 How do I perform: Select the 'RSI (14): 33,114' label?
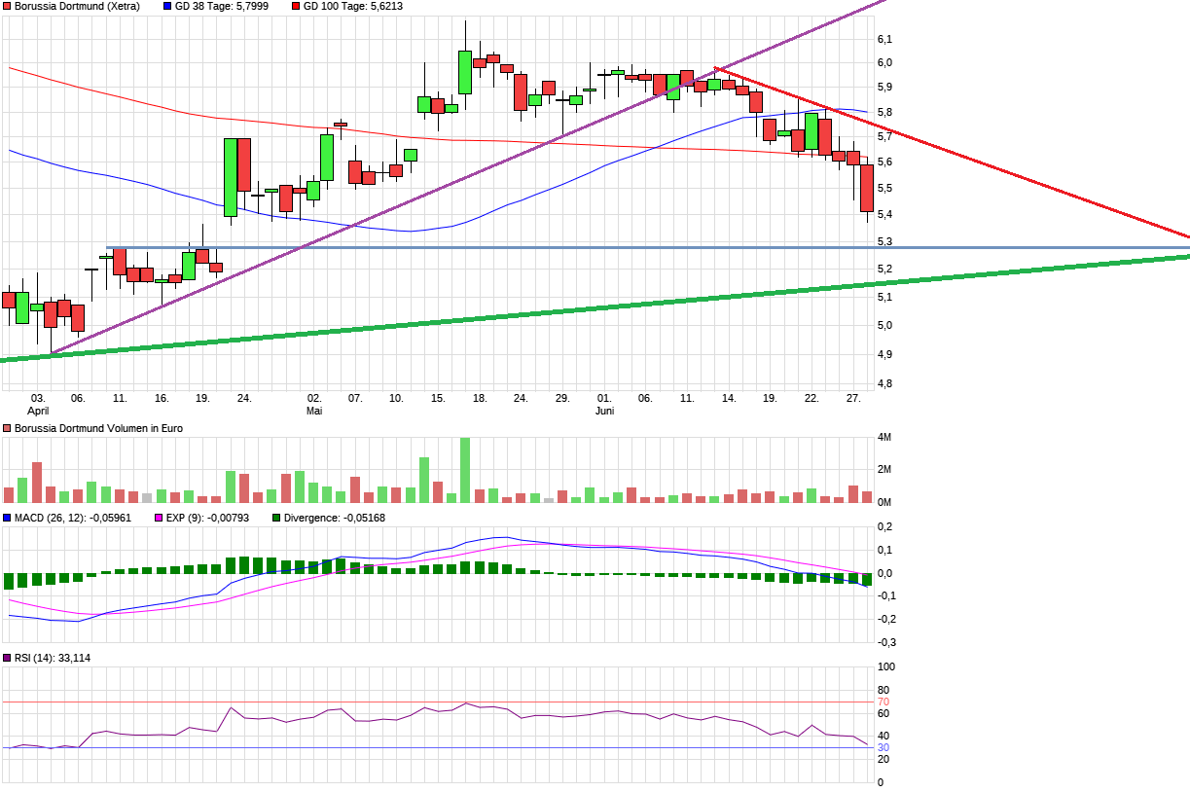(x=52, y=658)
